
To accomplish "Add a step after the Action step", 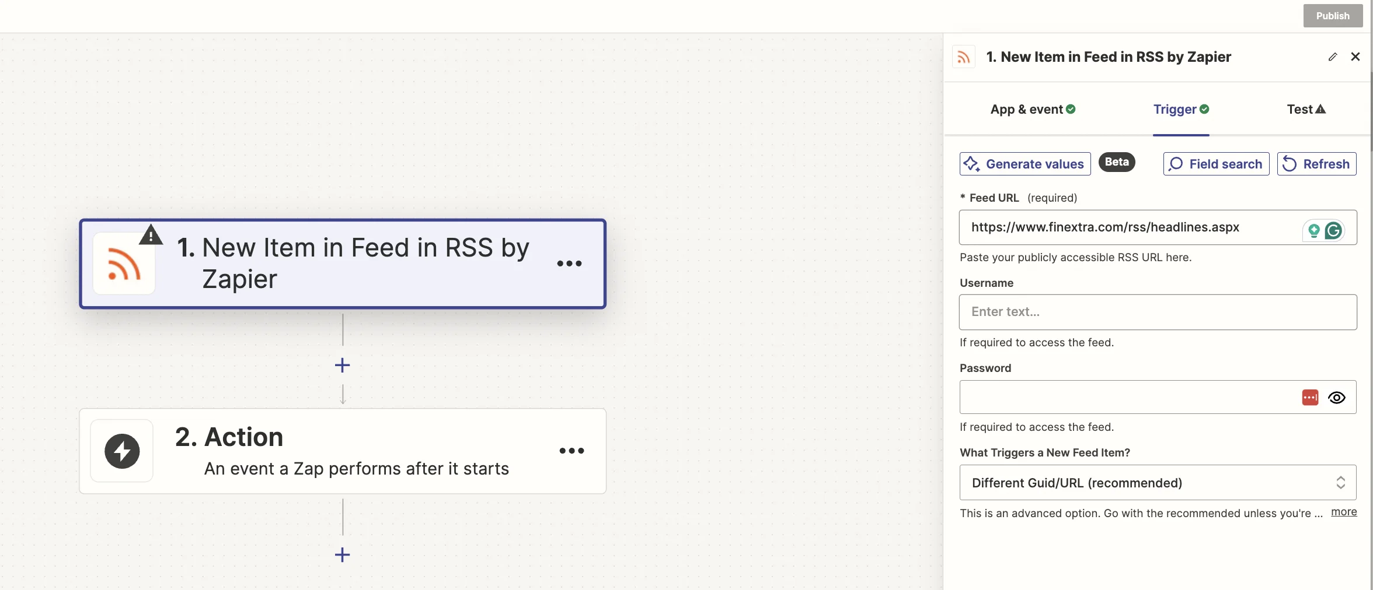I will pos(343,554).
